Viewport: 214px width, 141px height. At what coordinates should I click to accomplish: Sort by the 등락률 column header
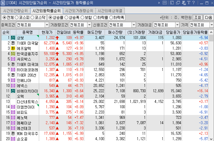78,32
